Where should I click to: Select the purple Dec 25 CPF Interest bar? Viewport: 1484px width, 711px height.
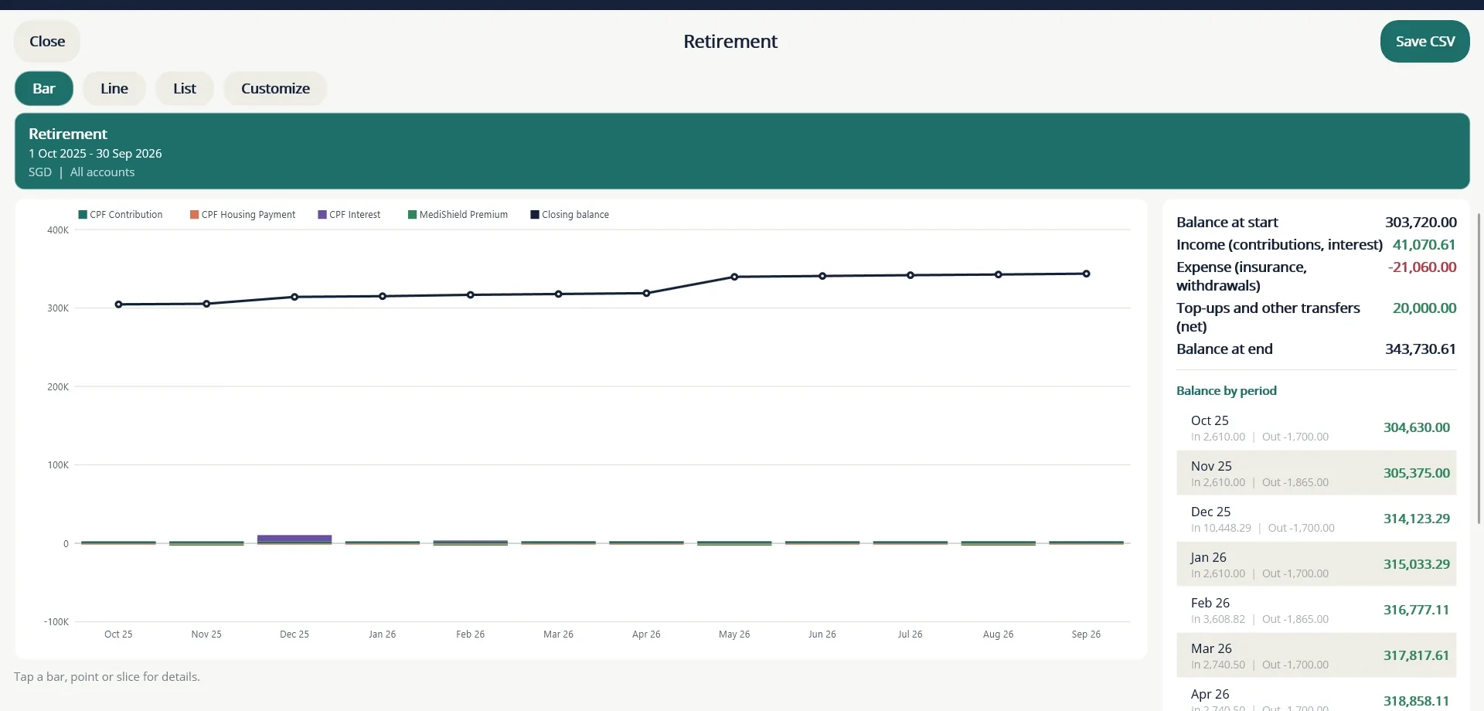point(294,539)
